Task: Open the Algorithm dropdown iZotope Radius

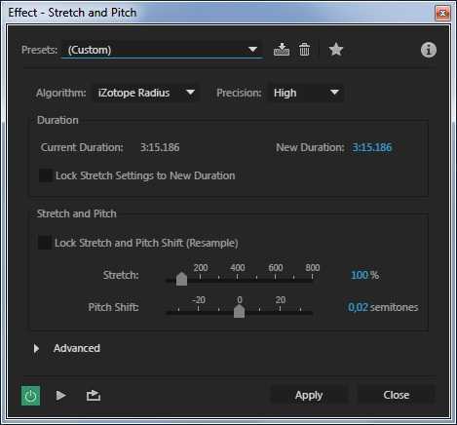Action: click(x=146, y=93)
